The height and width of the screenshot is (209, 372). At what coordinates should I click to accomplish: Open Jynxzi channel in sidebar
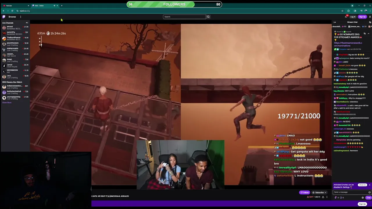(15, 66)
